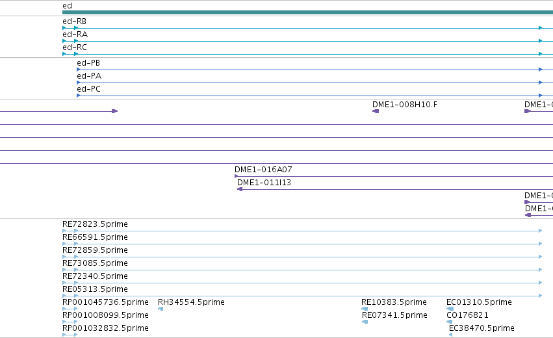553x338 pixels.
Task: Select the RP001032832.5prime label
Action: click(105, 328)
